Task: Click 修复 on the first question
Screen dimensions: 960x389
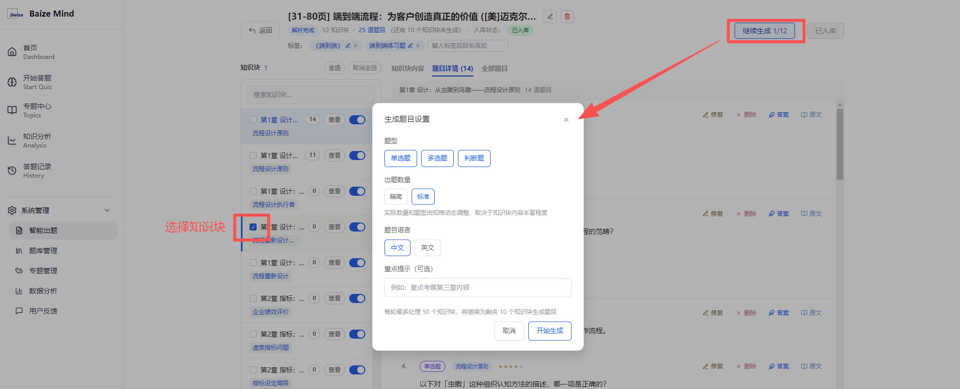Action: coord(713,115)
